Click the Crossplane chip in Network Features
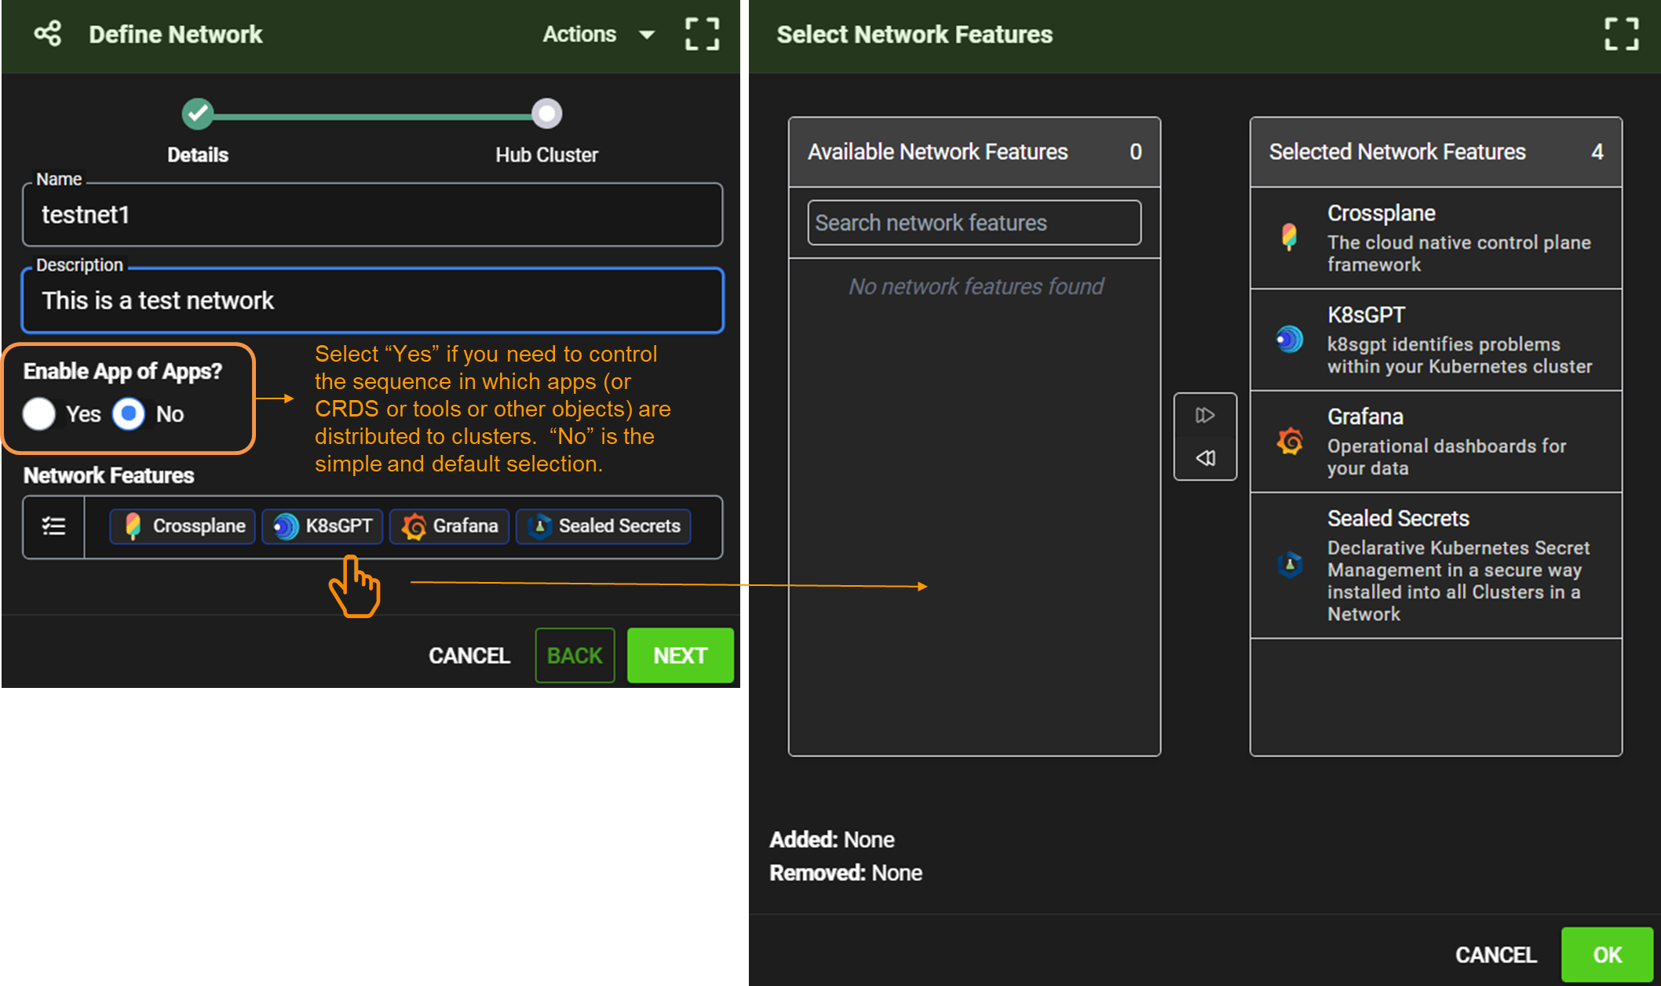Screen dimensions: 1661x986 pos(183,526)
